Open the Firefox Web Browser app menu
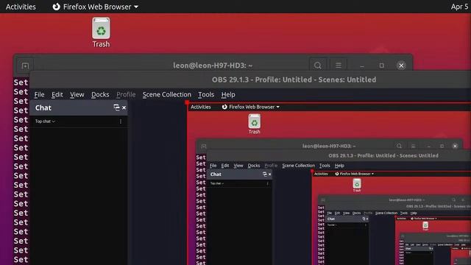This screenshot has height=265, width=471. [x=96, y=7]
